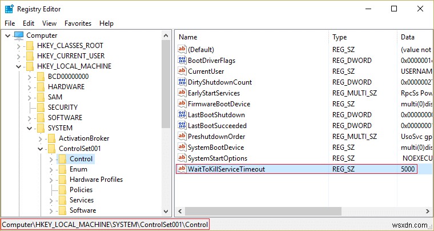
Task: Click the ActivationBroker folder icon
Action: click(51, 138)
